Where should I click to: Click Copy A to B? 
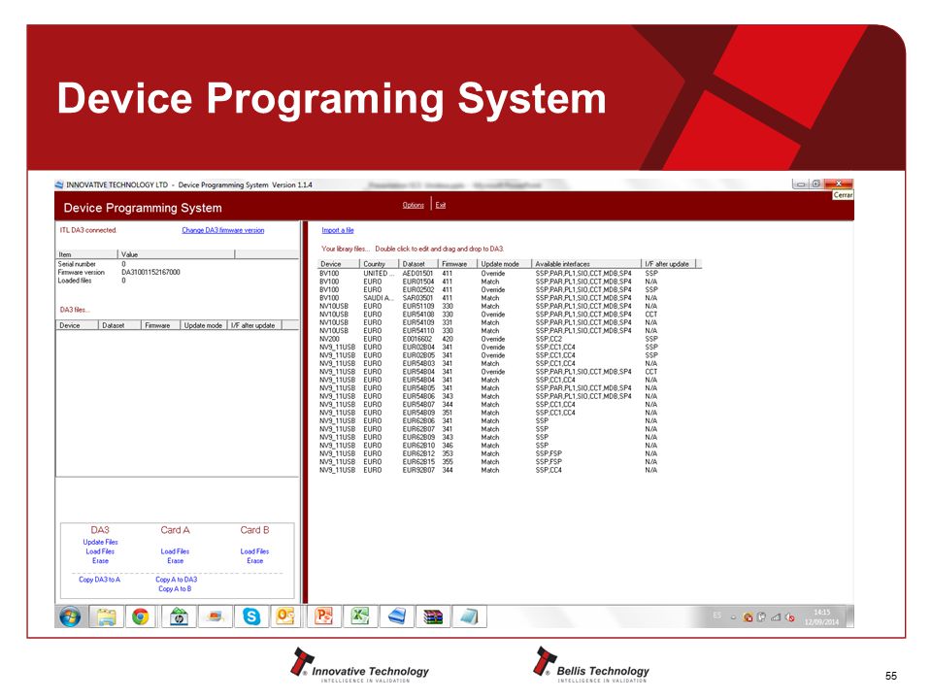point(175,589)
